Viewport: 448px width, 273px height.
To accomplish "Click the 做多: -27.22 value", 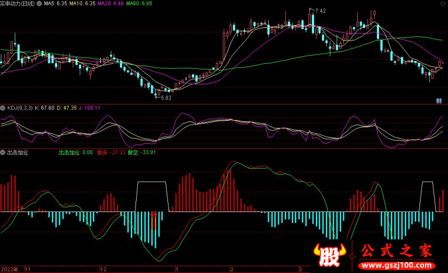I will point(111,153).
